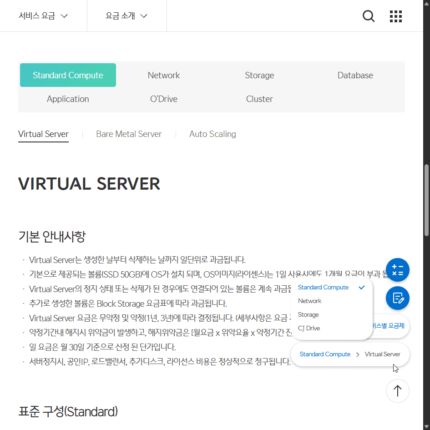Screen dimensions: 430x430
Task: Expand the 요금 소개 dropdown
Action: pyautogui.click(x=126, y=15)
